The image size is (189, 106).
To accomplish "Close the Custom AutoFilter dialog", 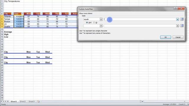I will pyautogui.click(x=181, y=9).
